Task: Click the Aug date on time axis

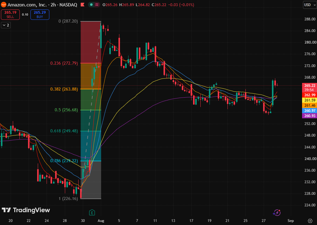Action: pos(101,220)
